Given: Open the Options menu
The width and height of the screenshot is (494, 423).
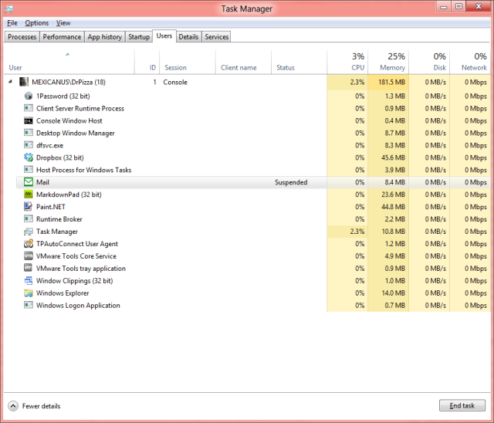Looking at the screenshot, I should point(37,23).
